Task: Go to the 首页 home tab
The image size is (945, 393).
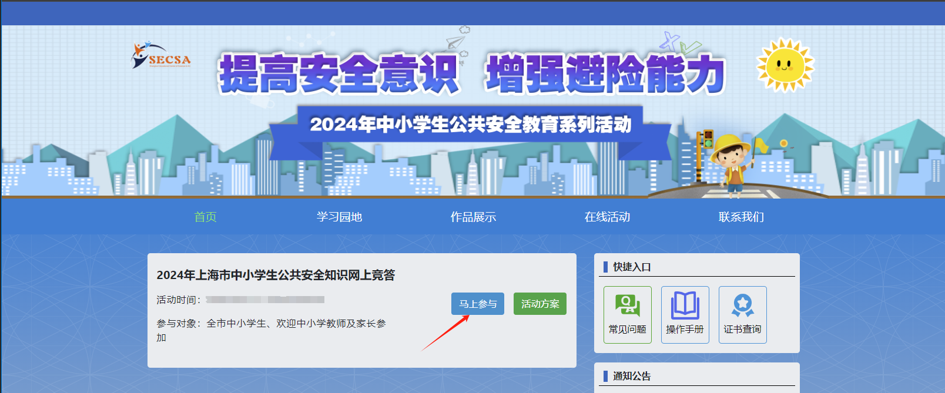Action: (206, 217)
